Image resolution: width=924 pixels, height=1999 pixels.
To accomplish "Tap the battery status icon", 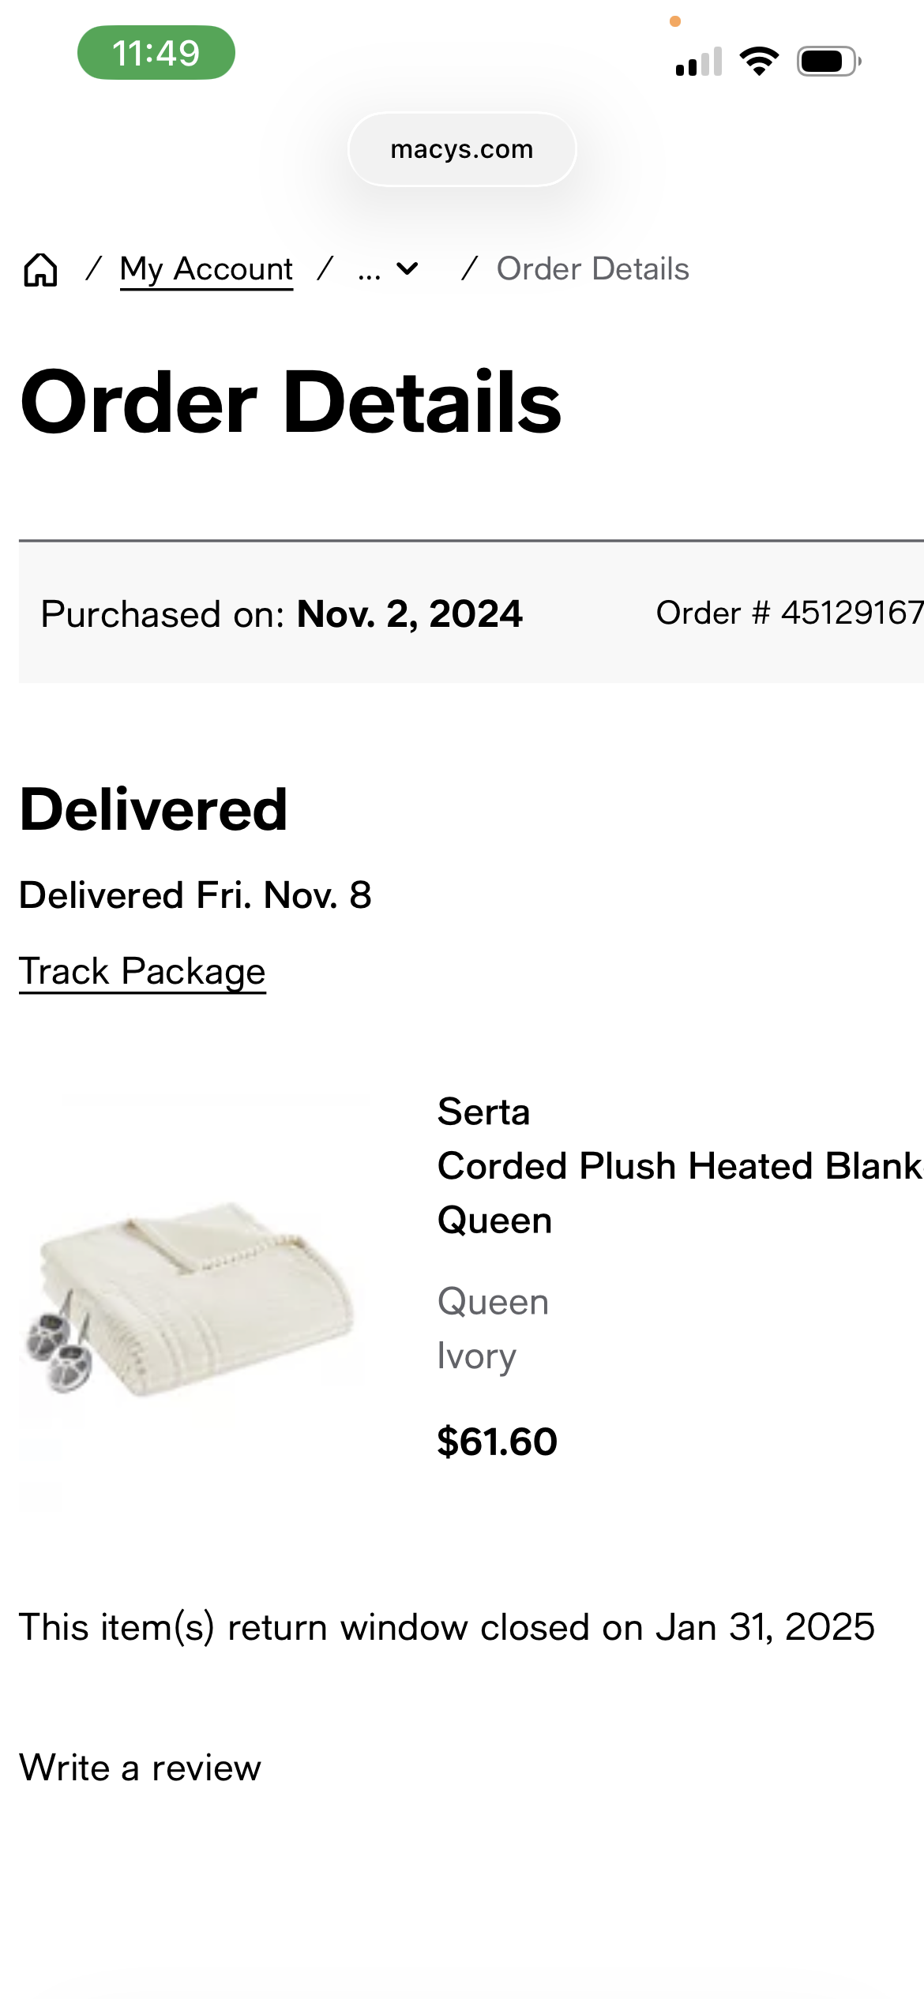I will 828,61.
